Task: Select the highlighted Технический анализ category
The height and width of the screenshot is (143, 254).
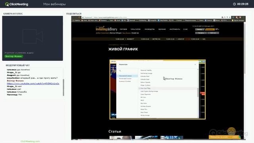Action: point(127,76)
